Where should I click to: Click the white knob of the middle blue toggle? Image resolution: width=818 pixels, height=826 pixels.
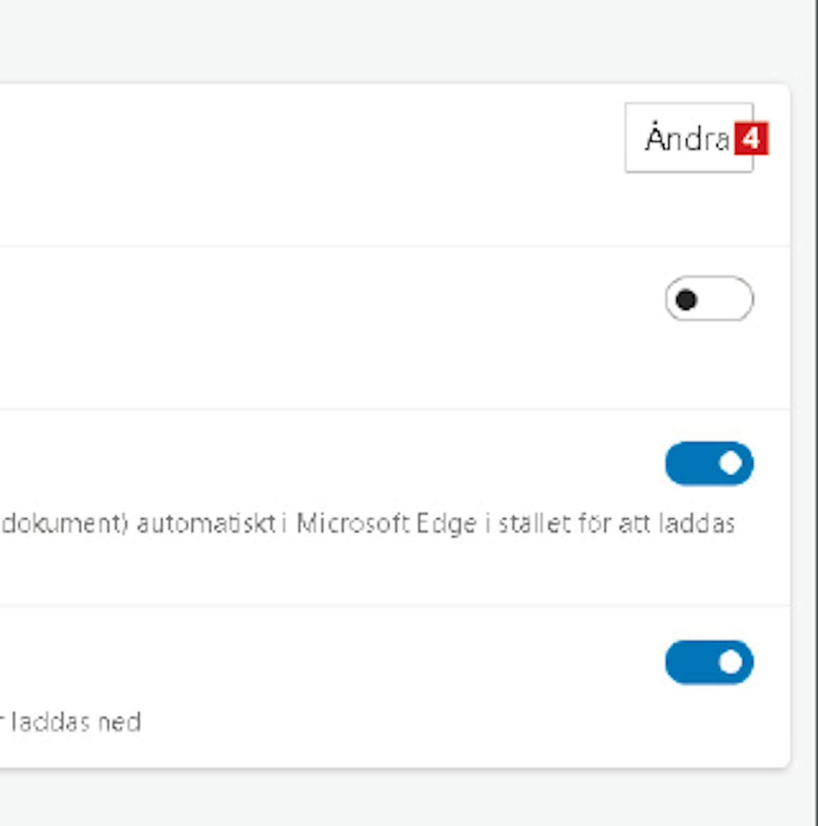(x=731, y=464)
